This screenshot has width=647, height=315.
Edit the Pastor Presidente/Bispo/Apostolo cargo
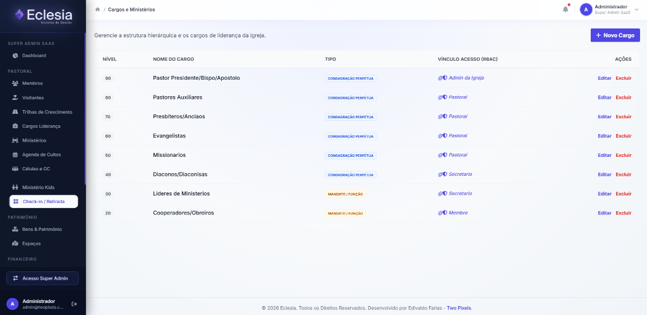point(605,78)
